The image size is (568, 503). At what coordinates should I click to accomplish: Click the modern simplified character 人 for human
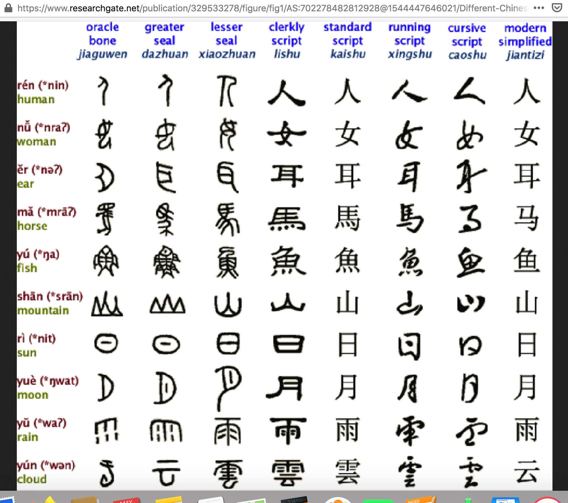(x=527, y=91)
